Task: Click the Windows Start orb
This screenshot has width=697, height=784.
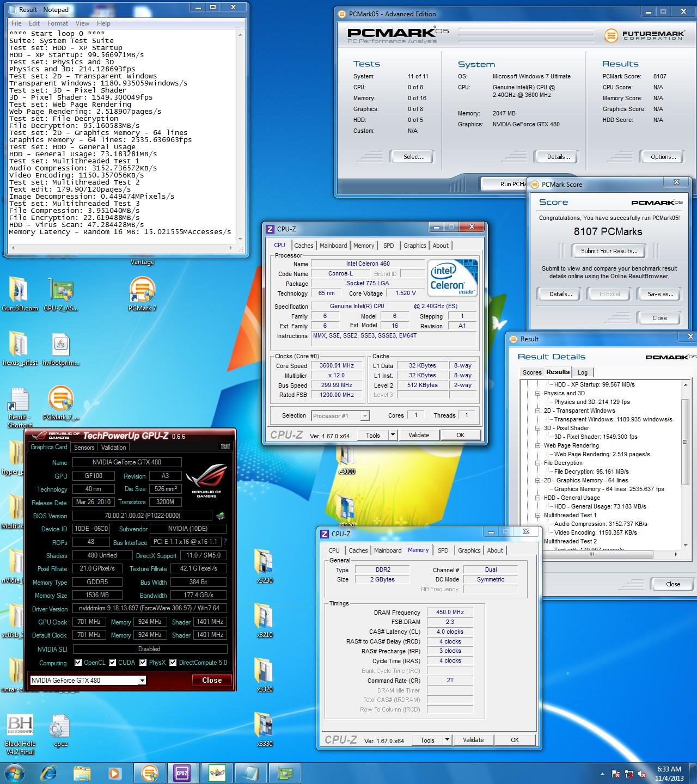Action: [x=15, y=773]
